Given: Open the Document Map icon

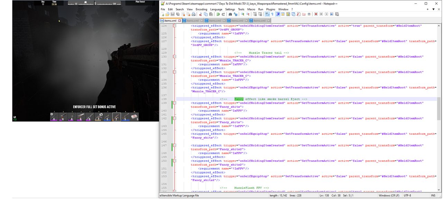Looking at the screenshot, I should pyautogui.click(x=288, y=14).
